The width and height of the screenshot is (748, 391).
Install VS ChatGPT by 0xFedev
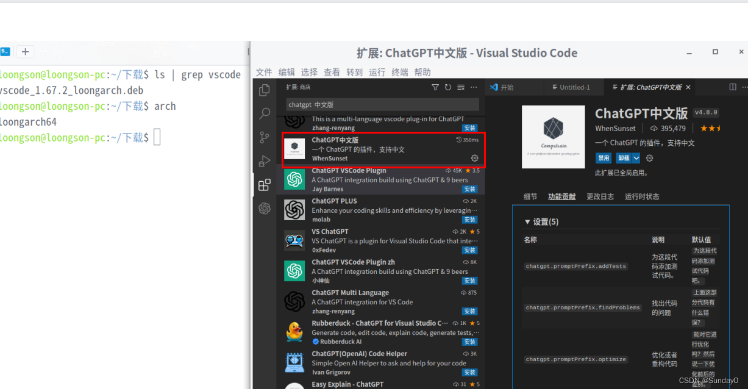pyautogui.click(x=469, y=250)
